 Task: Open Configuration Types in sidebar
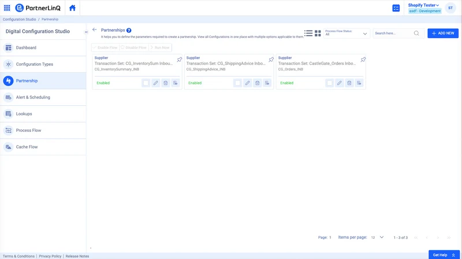43,64
